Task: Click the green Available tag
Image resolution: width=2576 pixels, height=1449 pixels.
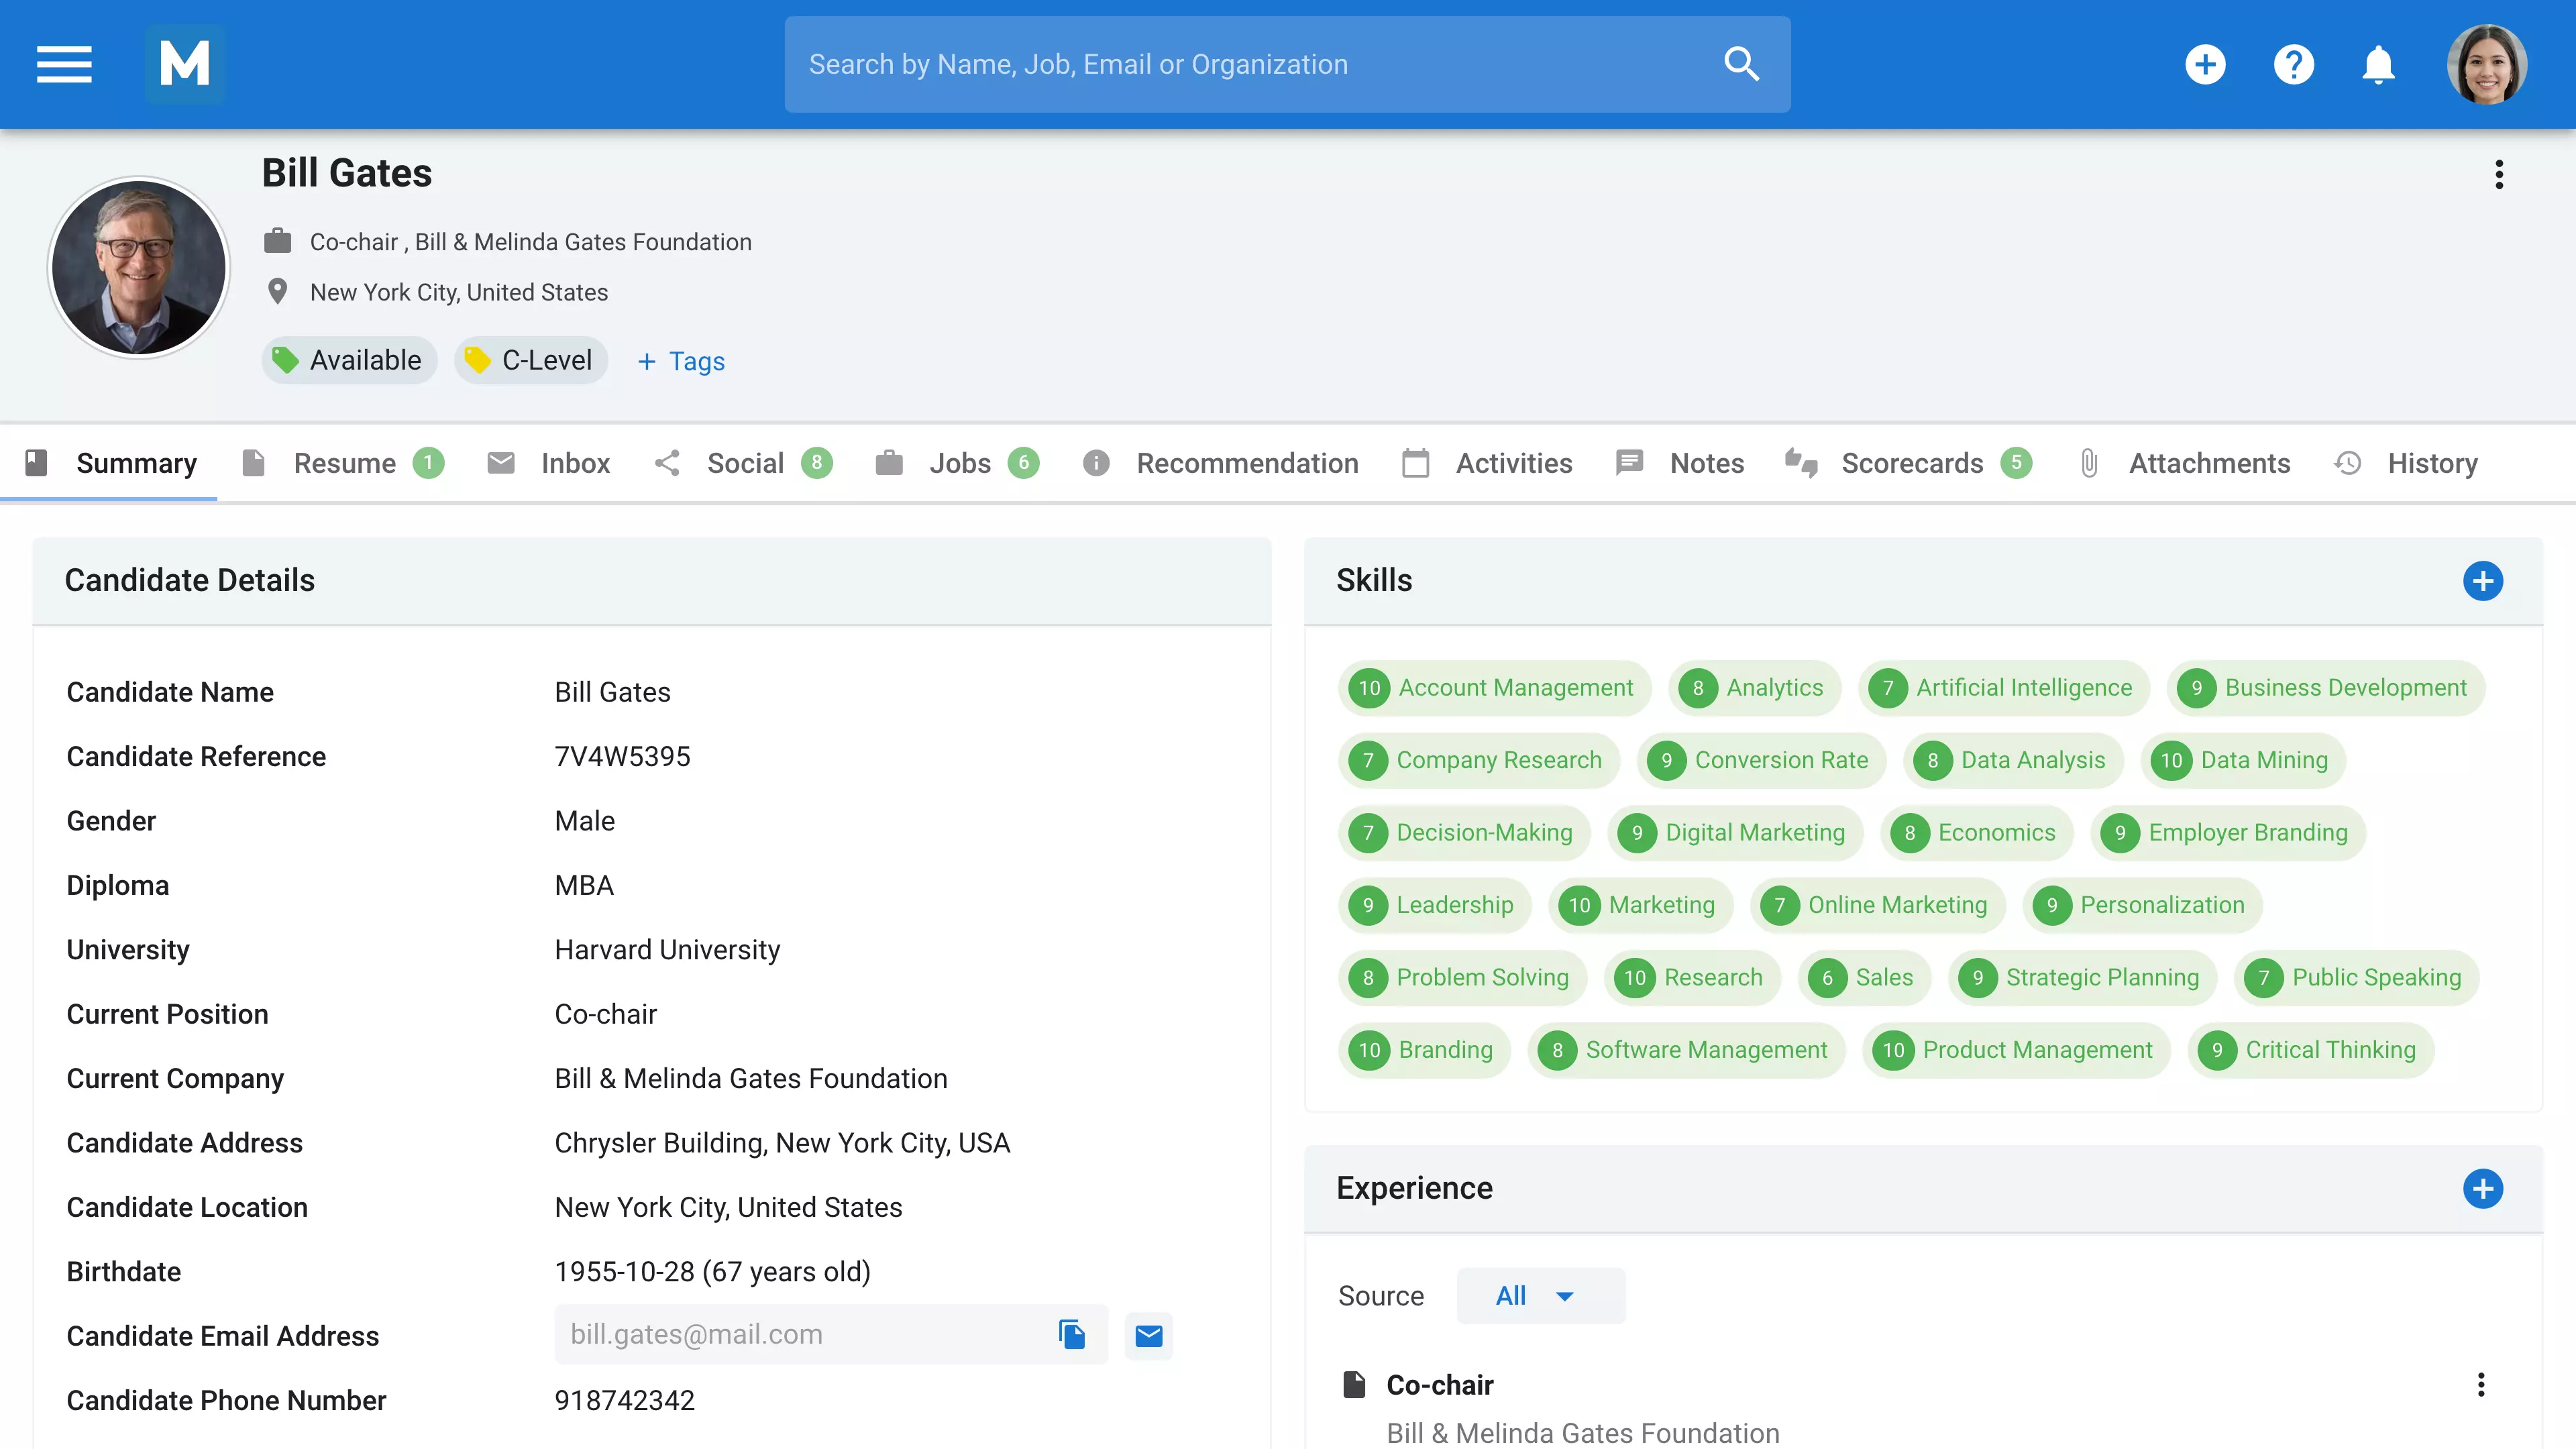Action: click(349, 360)
